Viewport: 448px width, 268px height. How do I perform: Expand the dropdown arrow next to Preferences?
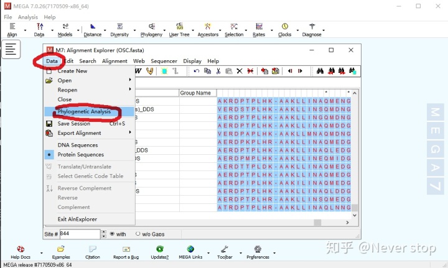(x=274, y=253)
